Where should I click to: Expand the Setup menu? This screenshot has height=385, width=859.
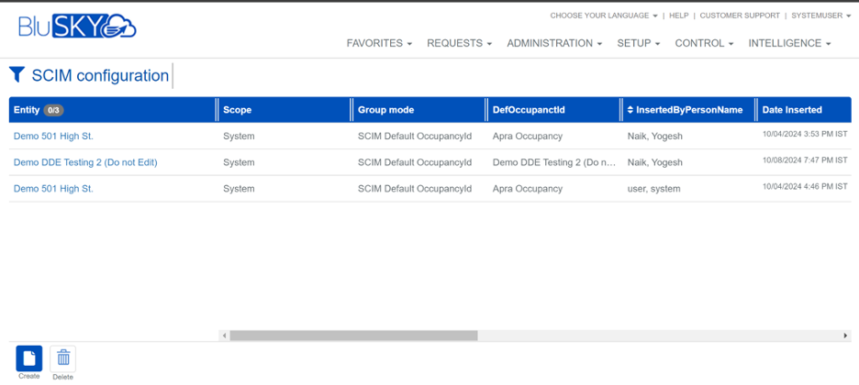point(638,43)
